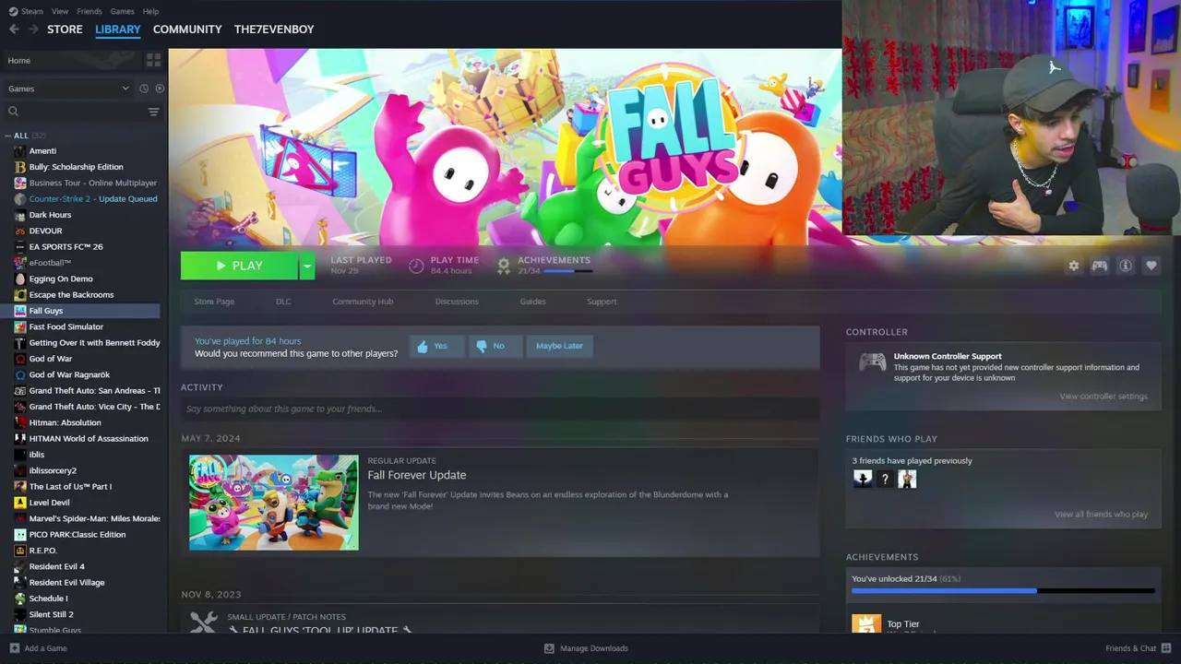Open Fall Guys Store Page link

pyautogui.click(x=214, y=302)
